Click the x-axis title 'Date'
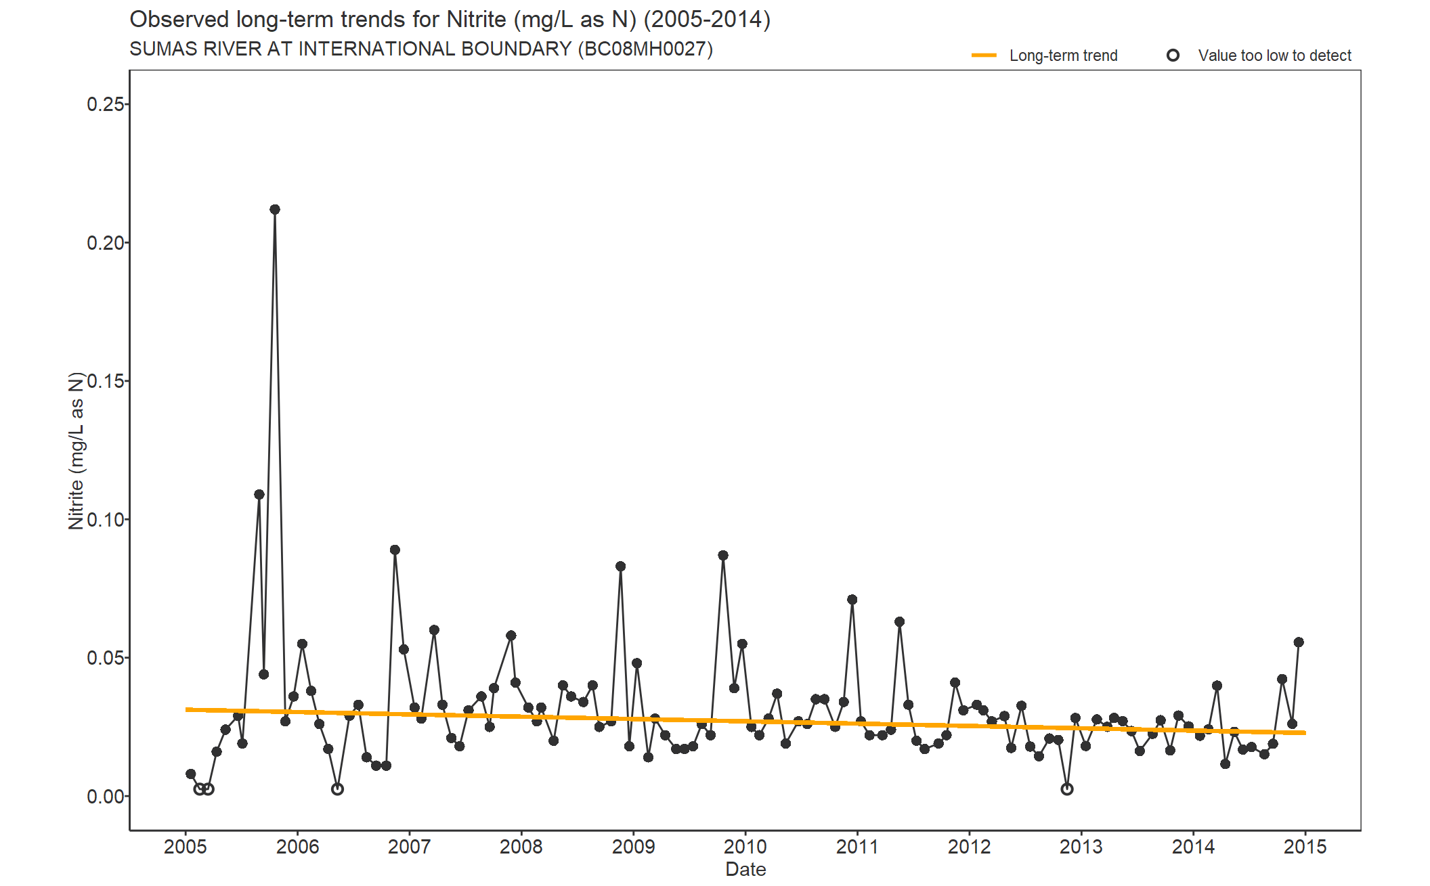This screenshot has height=886, width=1430. click(x=745, y=869)
